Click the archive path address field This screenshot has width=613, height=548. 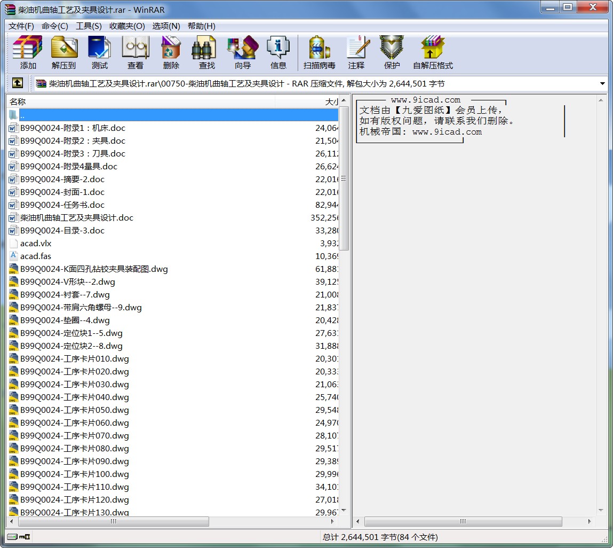pyautogui.click(x=321, y=83)
